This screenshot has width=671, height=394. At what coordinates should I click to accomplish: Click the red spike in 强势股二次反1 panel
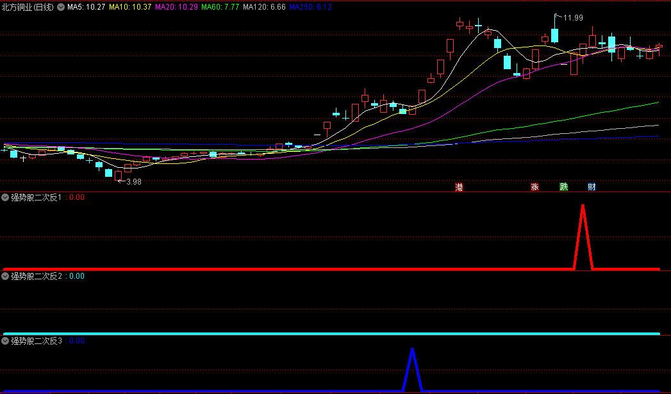point(583,238)
